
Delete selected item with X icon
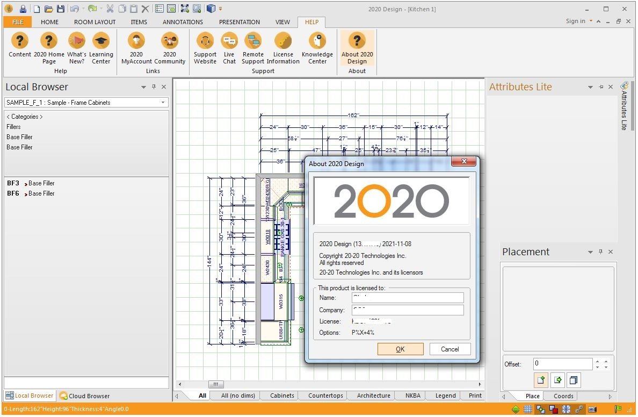(x=145, y=9)
